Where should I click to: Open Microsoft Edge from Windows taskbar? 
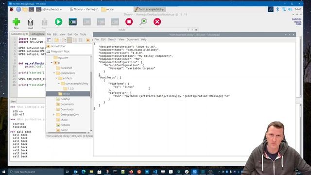(84, 172)
